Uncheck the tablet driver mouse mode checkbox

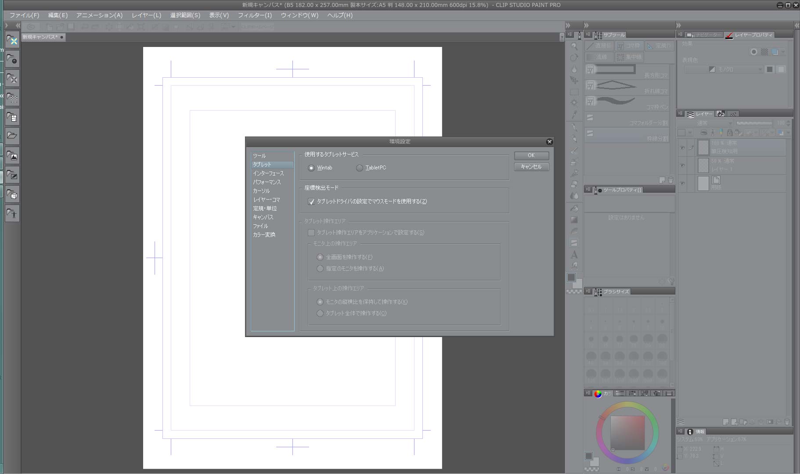(x=311, y=201)
